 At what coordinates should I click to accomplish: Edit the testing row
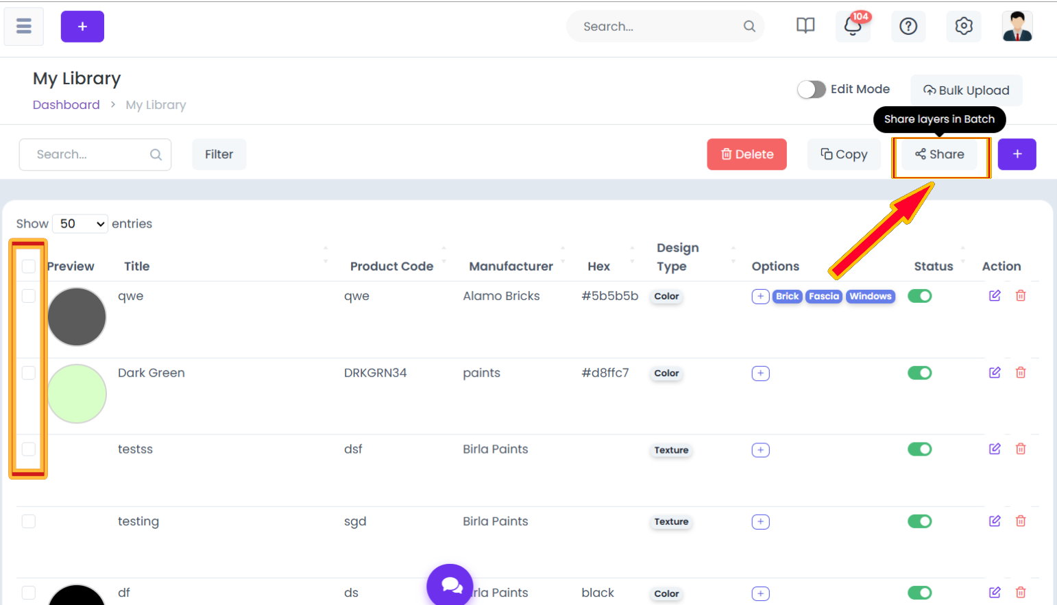click(x=995, y=521)
